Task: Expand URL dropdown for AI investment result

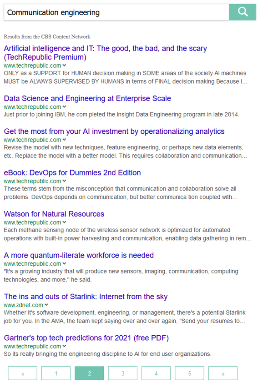Action: (65, 140)
